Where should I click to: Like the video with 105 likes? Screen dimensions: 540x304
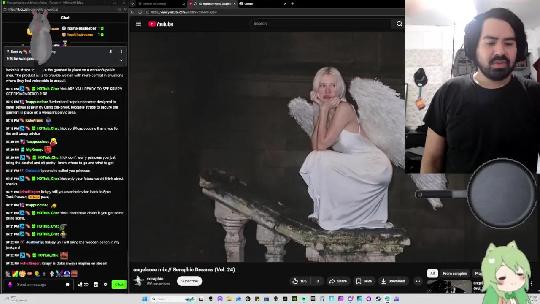click(300, 281)
